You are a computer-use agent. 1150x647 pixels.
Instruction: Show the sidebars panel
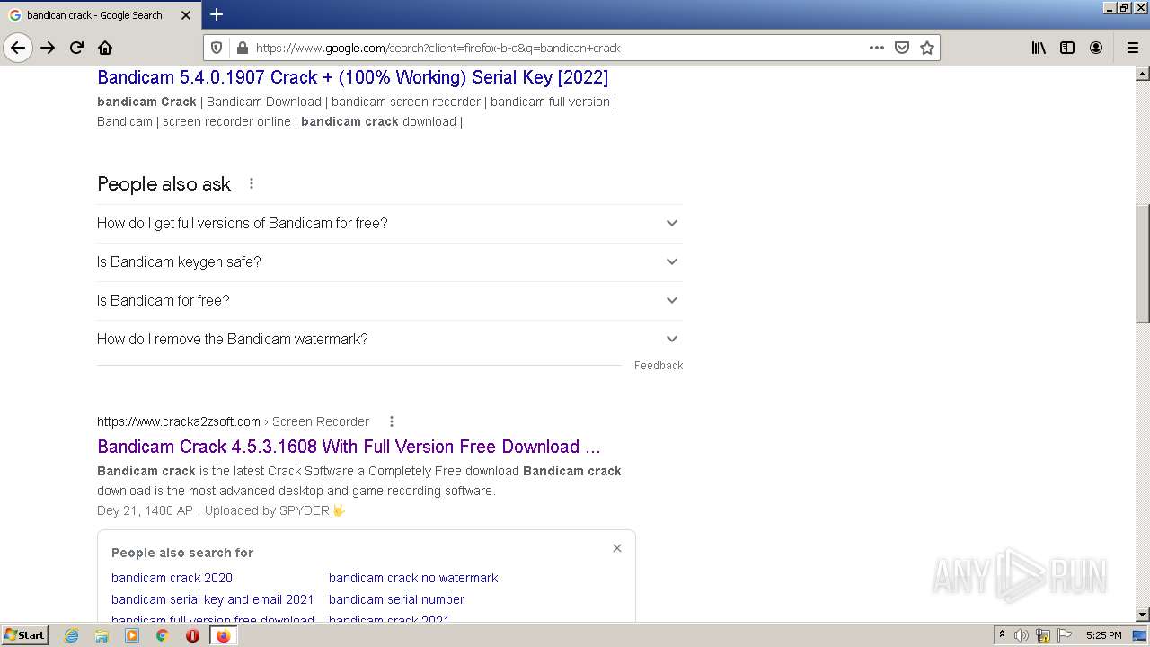pos(1067,48)
